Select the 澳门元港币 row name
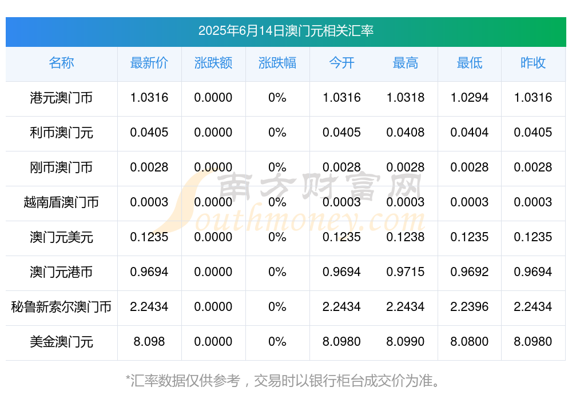The height and width of the screenshot is (399, 572). pos(61,272)
